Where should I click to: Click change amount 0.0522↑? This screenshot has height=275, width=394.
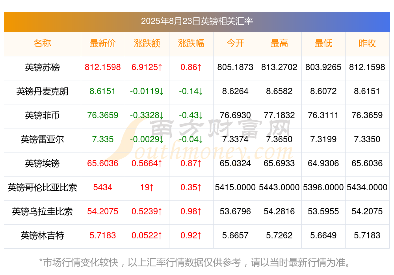(147, 236)
